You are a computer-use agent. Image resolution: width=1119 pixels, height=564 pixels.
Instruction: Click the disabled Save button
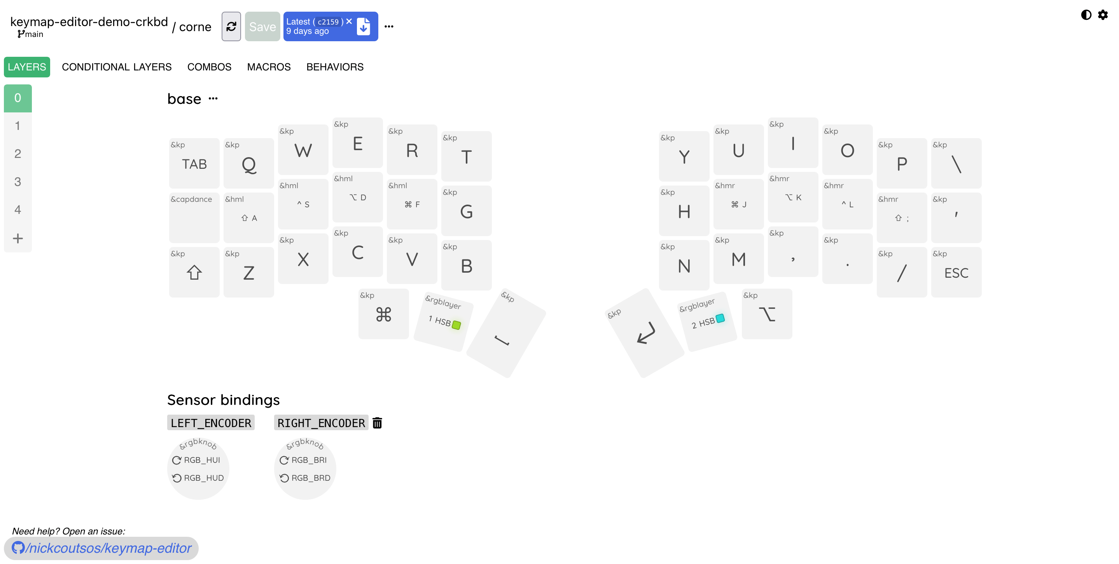tap(262, 26)
